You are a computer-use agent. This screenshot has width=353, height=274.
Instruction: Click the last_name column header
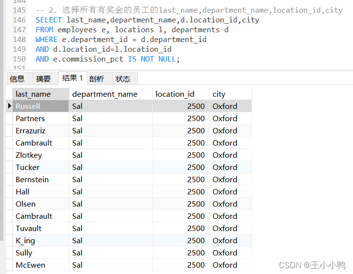[40, 94]
